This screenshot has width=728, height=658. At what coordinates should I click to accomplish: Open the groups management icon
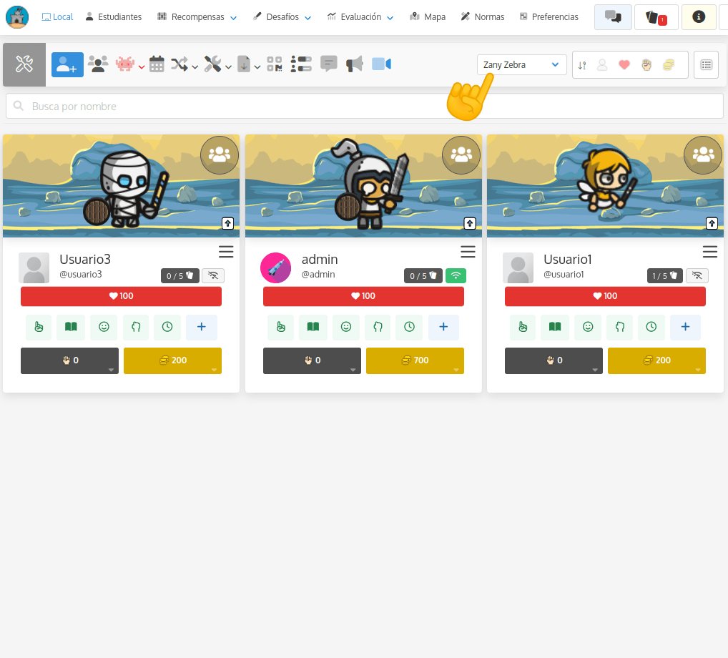[x=98, y=64]
